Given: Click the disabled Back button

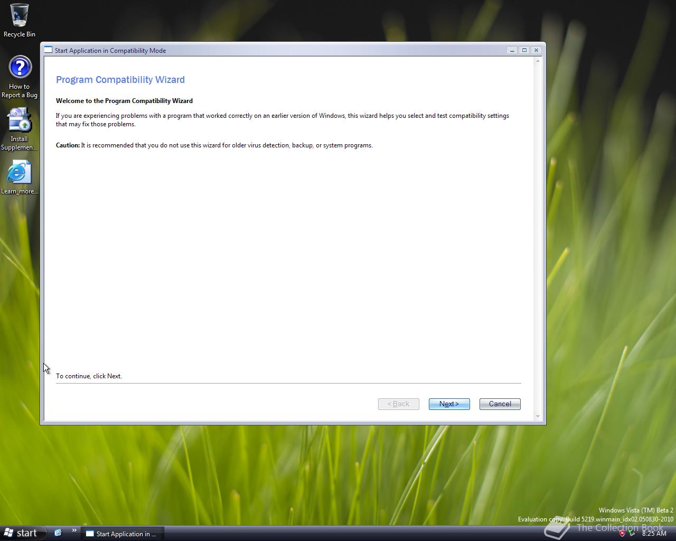Looking at the screenshot, I should [x=398, y=404].
